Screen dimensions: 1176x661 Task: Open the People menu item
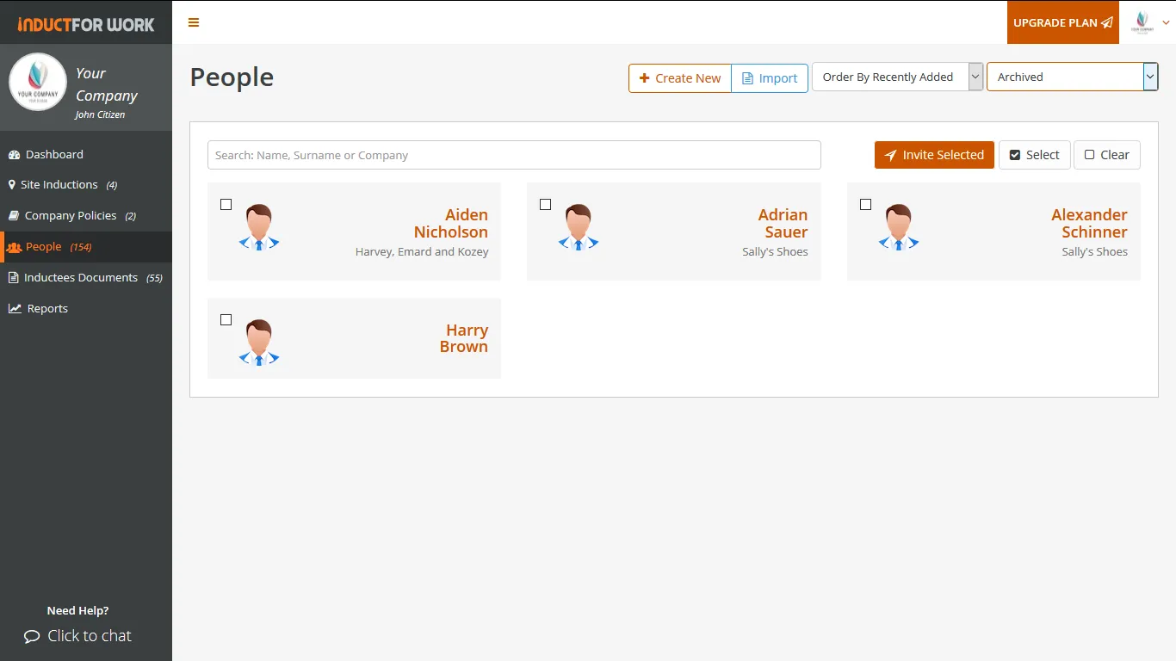pyautogui.click(x=86, y=247)
